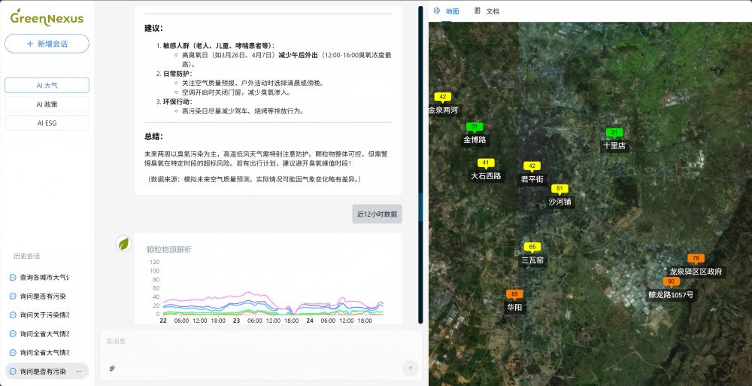The width and height of the screenshot is (752, 386).
Task: Click the 近12小时数据 message bubble
Action: (x=377, y=214)
